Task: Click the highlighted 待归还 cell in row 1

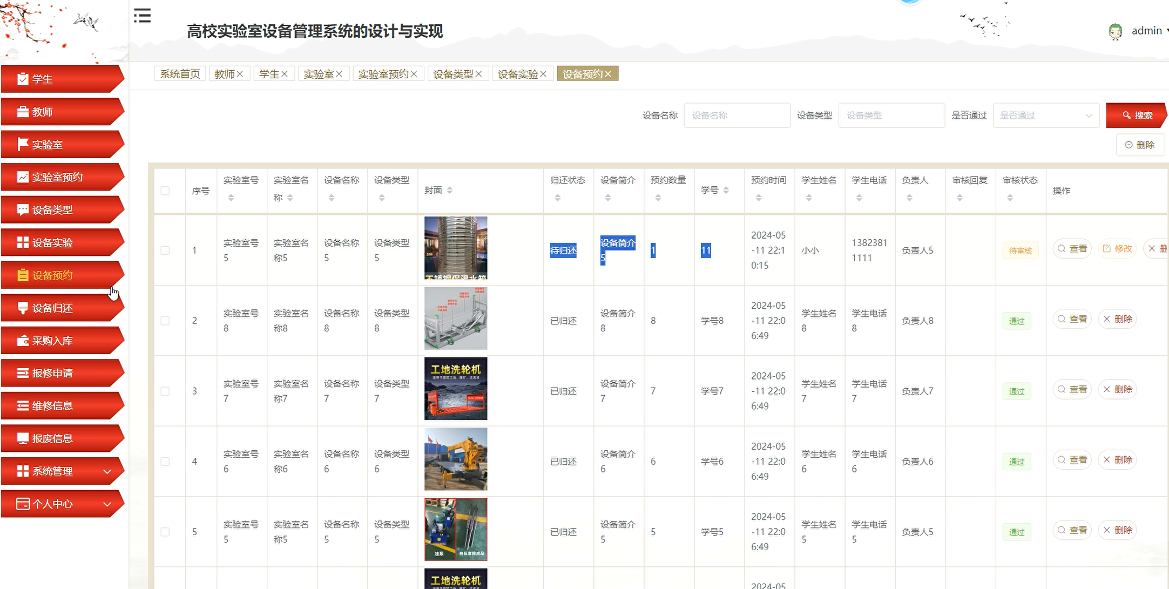Action: (563, 251)
